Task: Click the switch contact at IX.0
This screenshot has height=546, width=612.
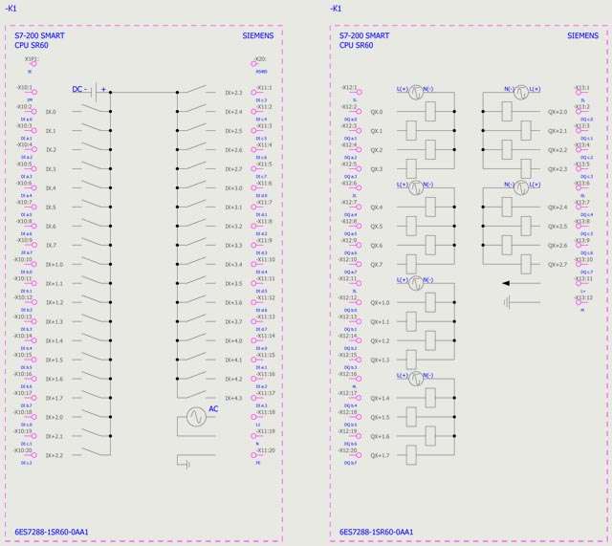Action: (94, 111)
